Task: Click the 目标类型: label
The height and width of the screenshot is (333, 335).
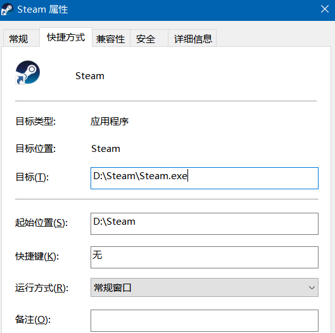Action: pos(35,122)
